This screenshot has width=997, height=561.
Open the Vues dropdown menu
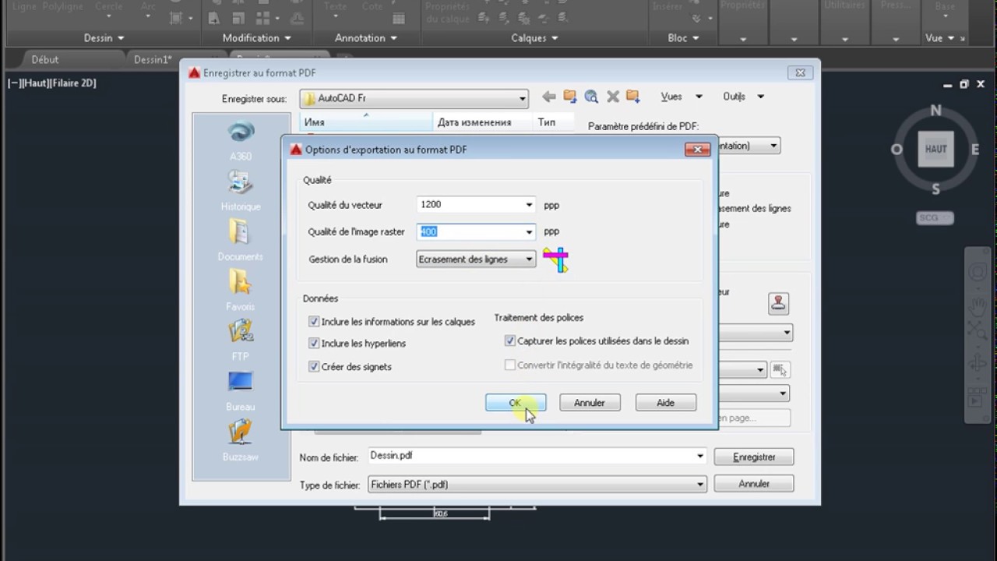(x=682, y=97)
